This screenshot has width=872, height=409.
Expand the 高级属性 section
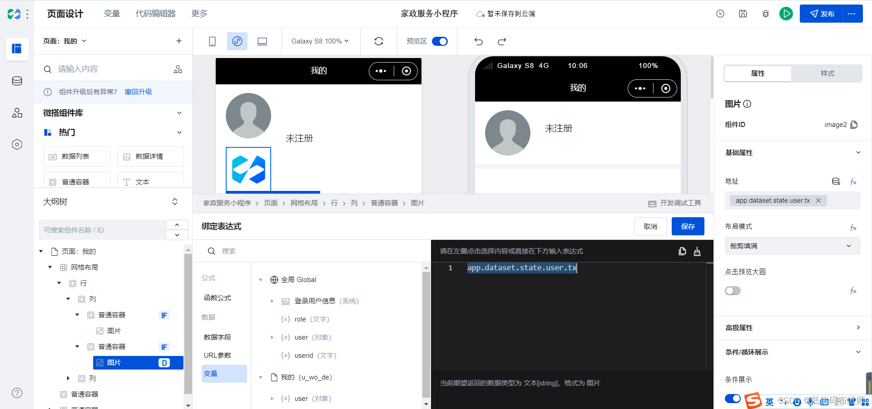[858, 327]
